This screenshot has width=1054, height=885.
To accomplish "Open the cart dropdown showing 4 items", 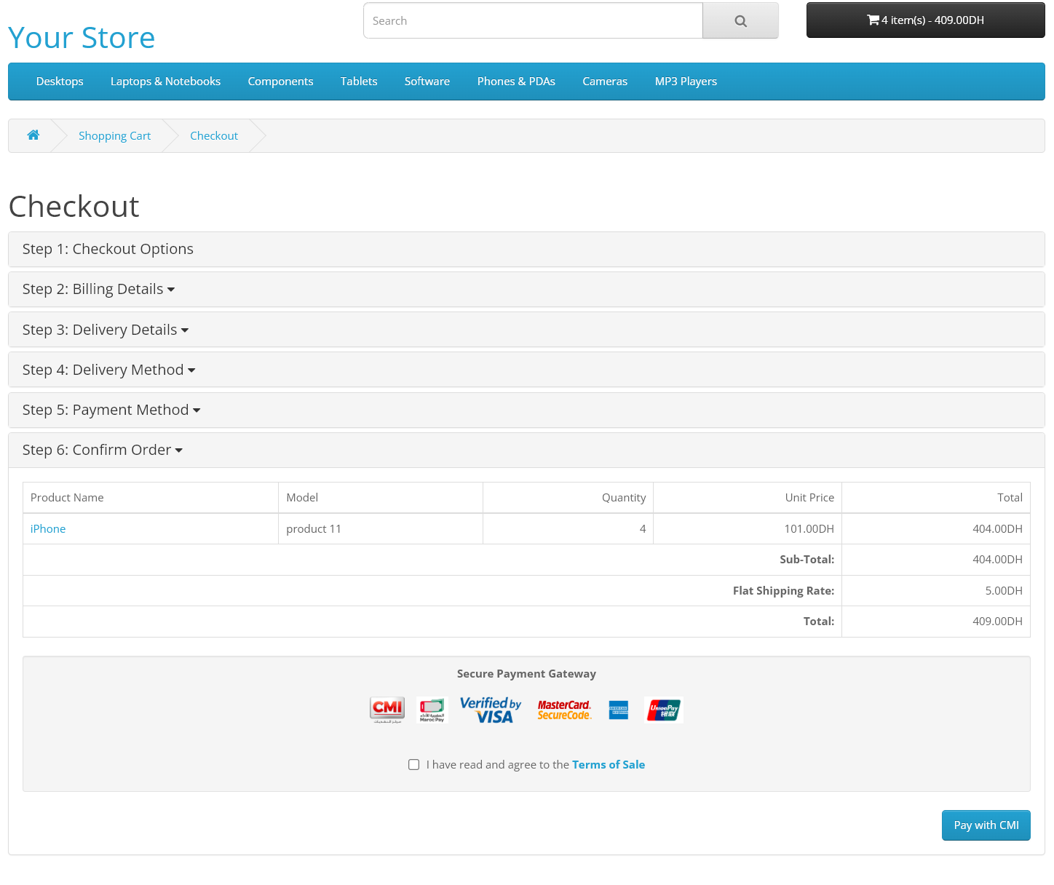I will [x=925, y=20].
